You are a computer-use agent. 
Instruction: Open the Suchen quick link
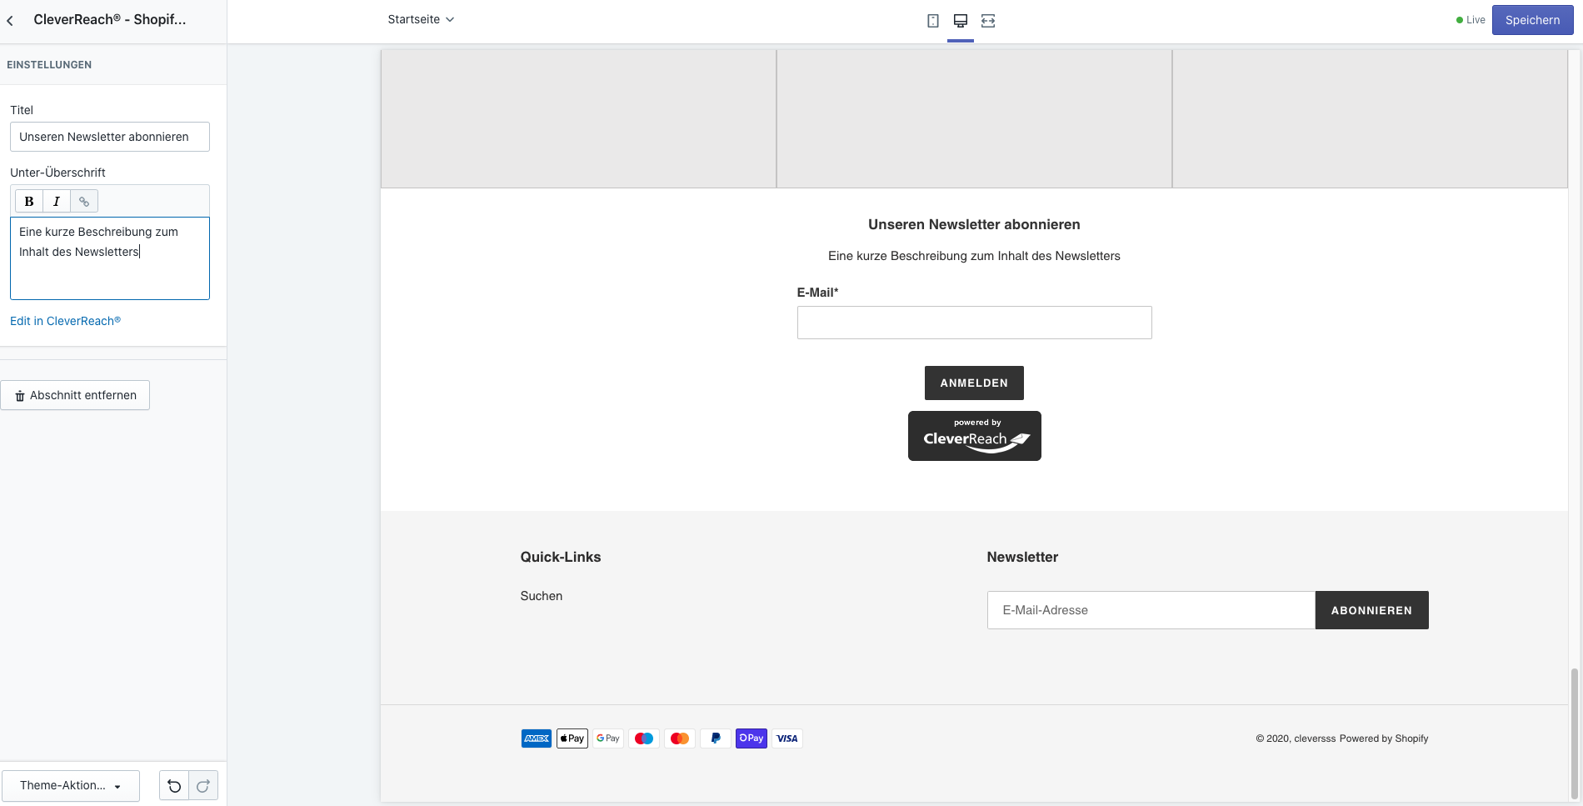pyautogui.click(x=542, y=596)
